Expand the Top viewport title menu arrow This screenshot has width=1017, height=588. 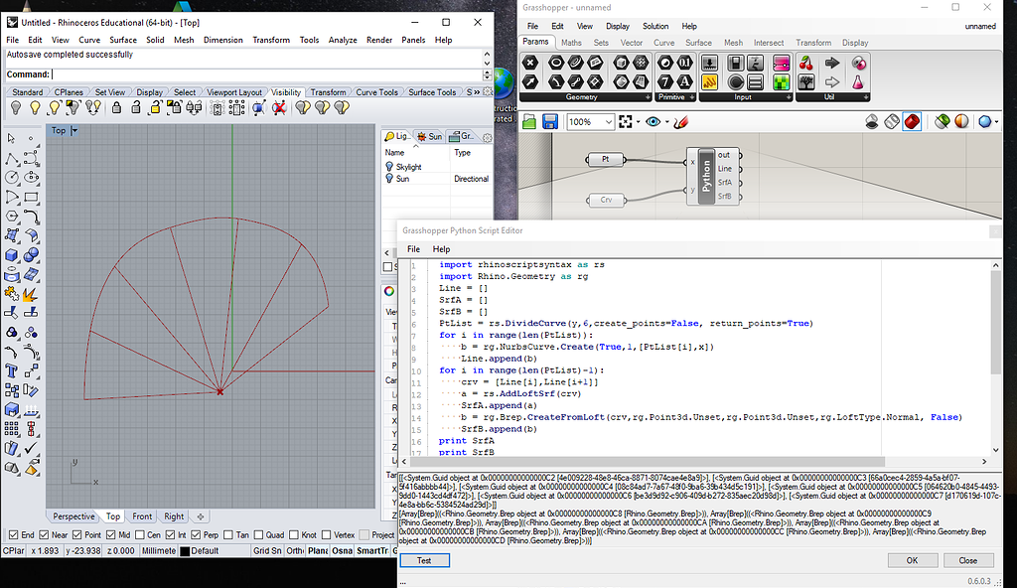[x=73, y=130]
